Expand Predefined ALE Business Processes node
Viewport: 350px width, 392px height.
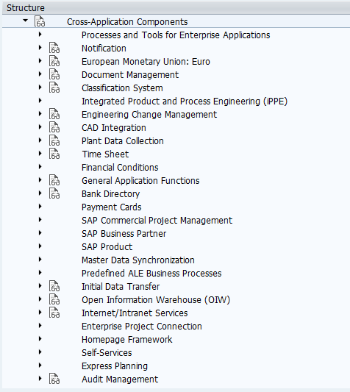[x=40, y=273]
